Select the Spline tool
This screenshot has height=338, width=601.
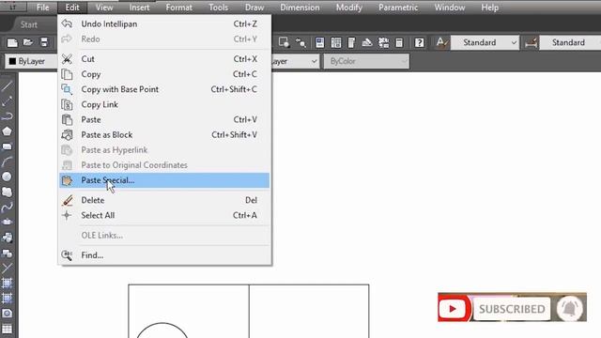pos(7,207)
